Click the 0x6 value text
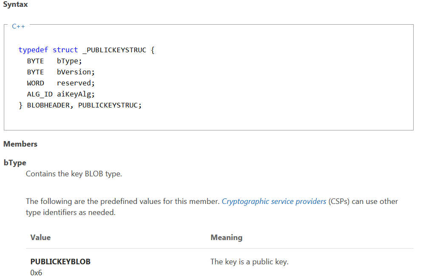Image resolution: width=423 pixels, height=280 pixels. coord(36,273)
